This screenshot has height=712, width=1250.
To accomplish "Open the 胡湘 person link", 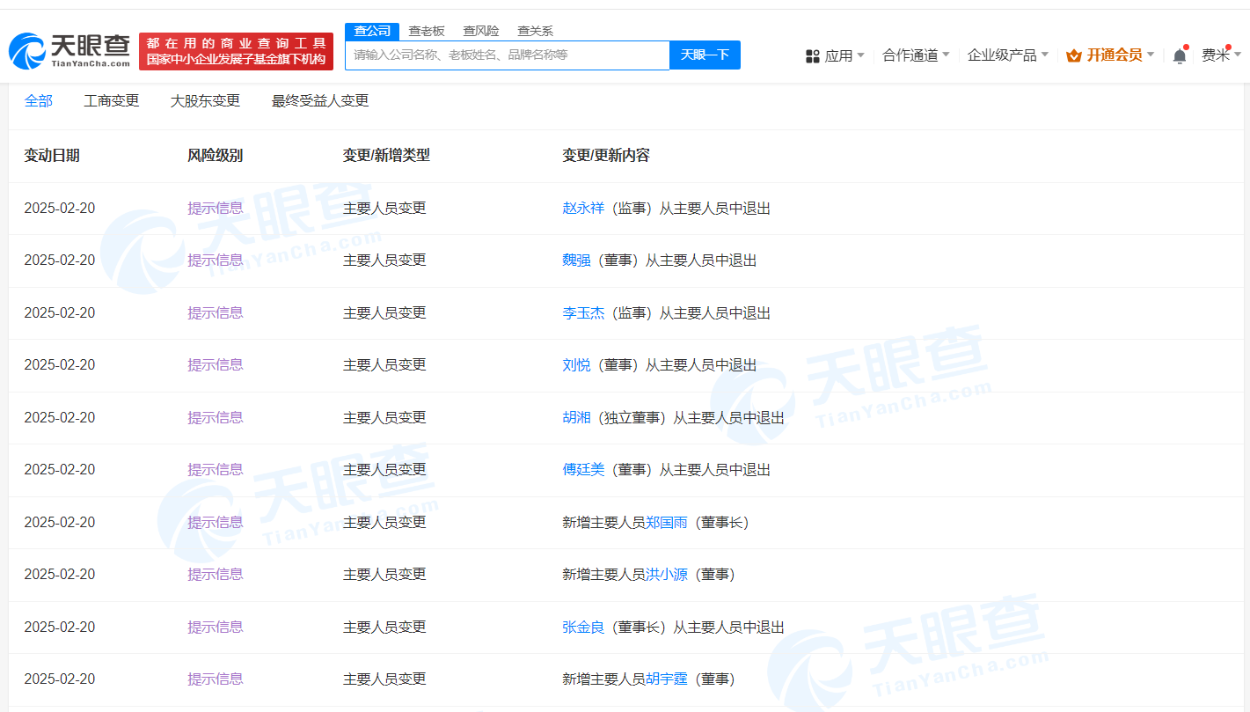I will pos(576,417).
